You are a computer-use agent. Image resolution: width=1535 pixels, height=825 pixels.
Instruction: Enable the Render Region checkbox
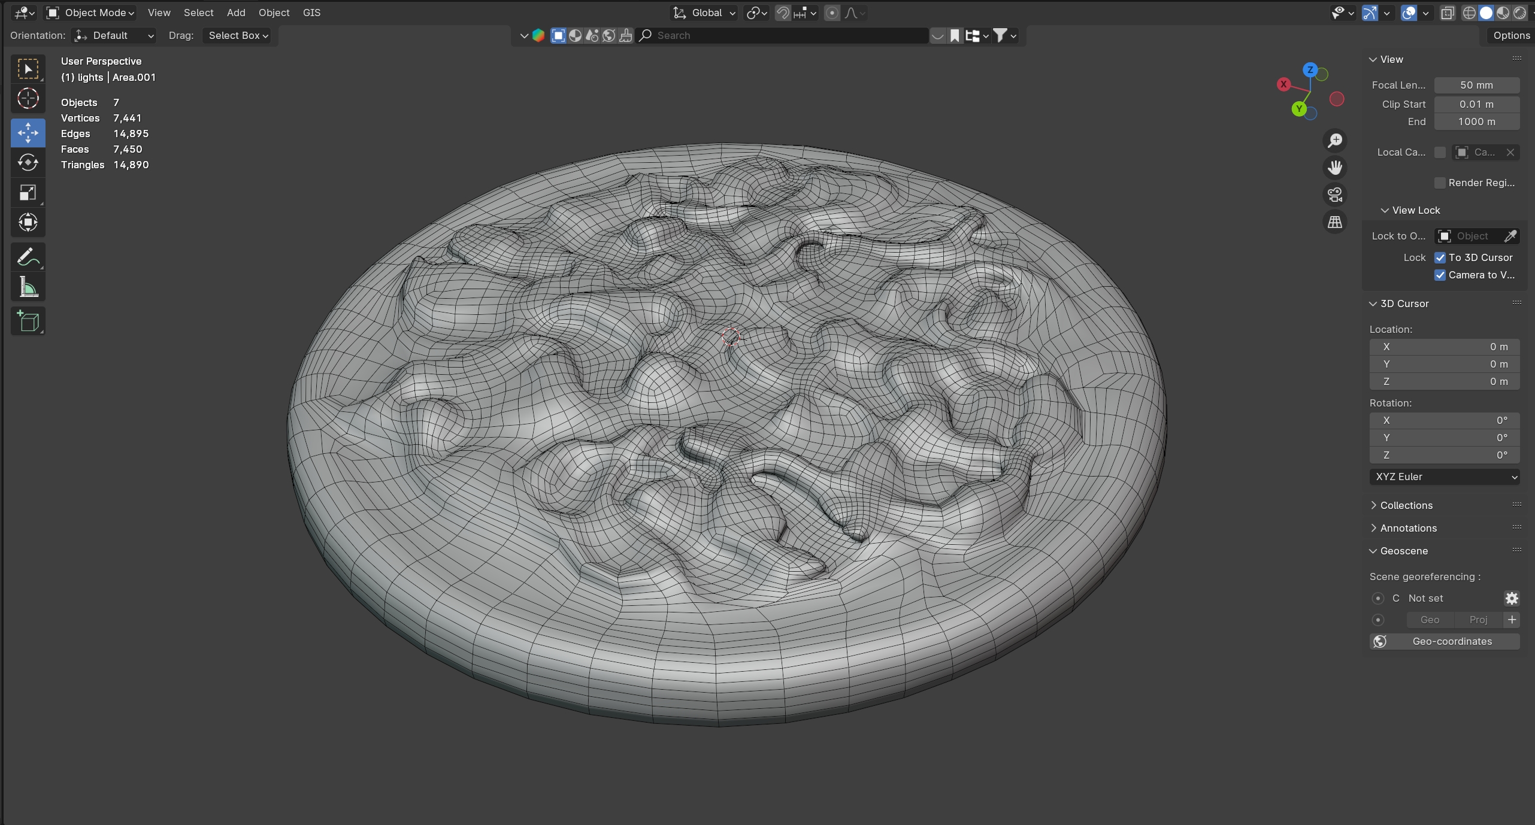(x=1440, y=183)
